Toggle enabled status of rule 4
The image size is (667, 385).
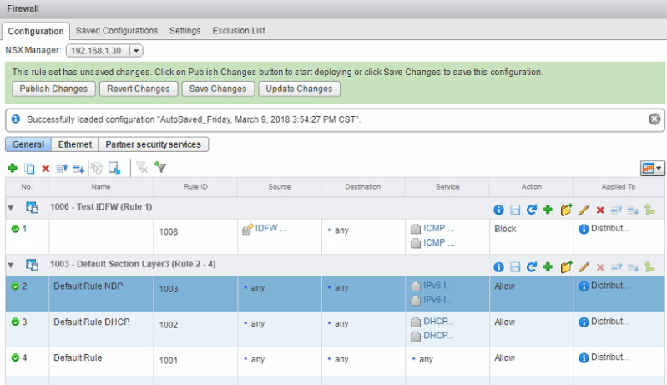click(15, 357)
